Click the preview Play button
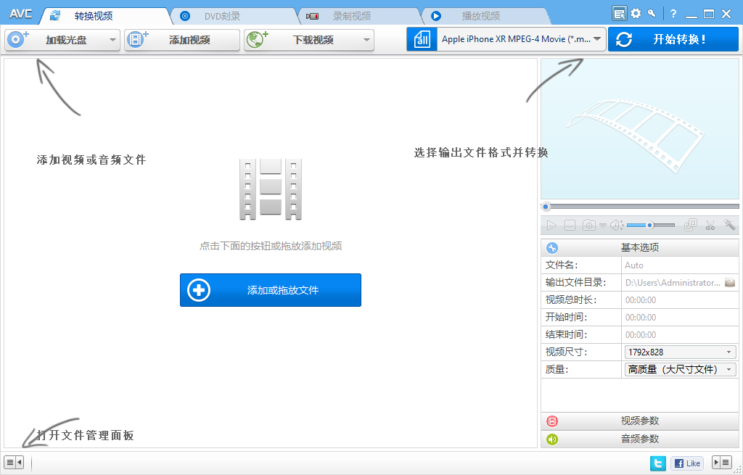The image size is (743, 475). 551,226
